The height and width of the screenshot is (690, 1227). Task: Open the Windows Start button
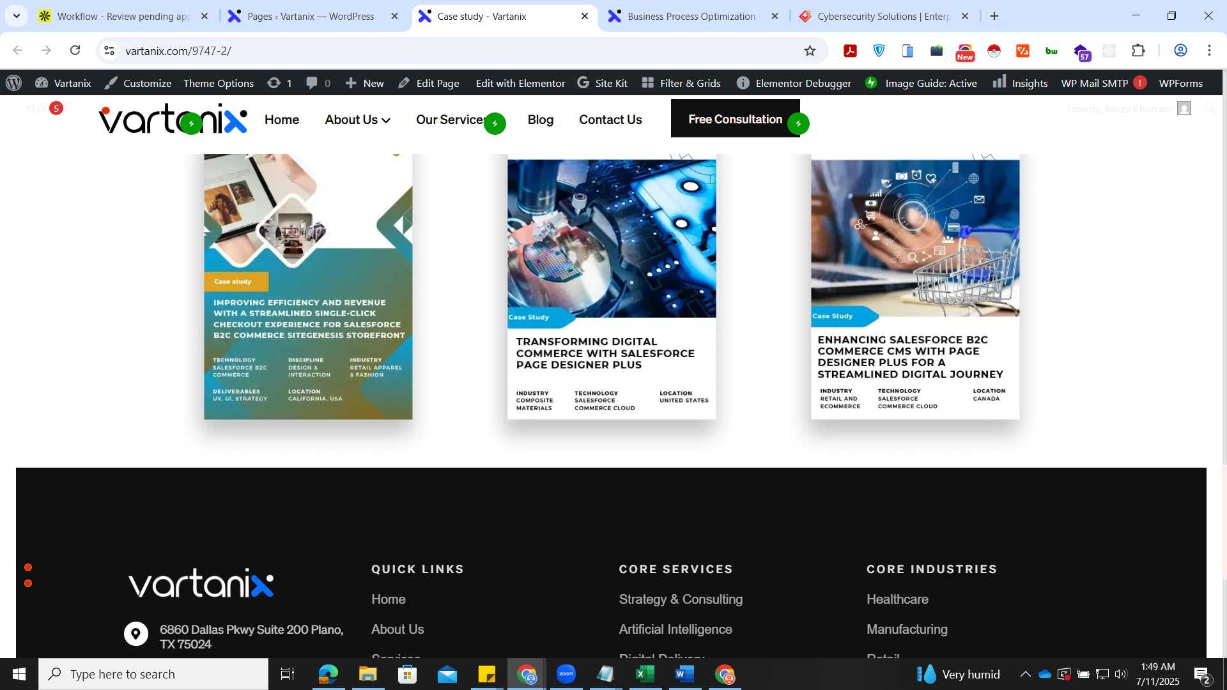click(x=19, y=674)
